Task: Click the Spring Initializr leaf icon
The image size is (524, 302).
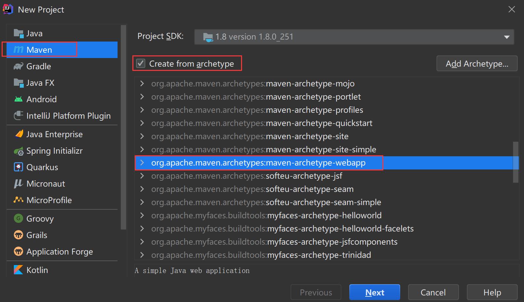Action: coord(18,151)
